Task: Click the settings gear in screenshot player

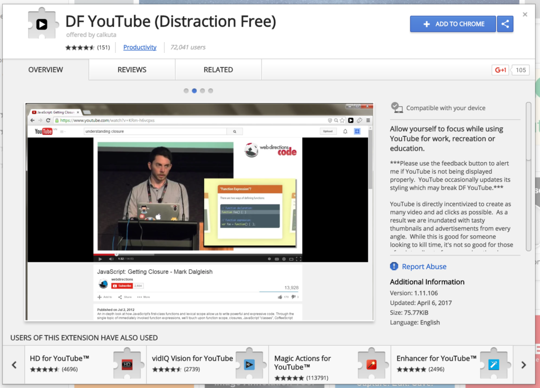Action: coord(284,259)
